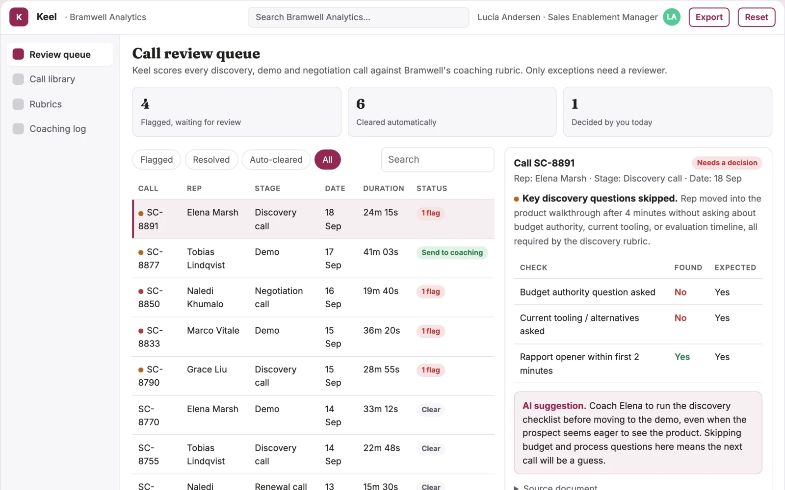785x490 pixels.
Task: Select call row SC-8891
Action: (313, 219)
